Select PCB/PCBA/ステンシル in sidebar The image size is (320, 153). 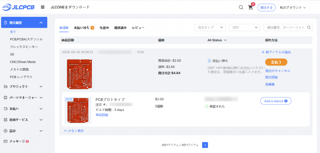coord(26,39)
